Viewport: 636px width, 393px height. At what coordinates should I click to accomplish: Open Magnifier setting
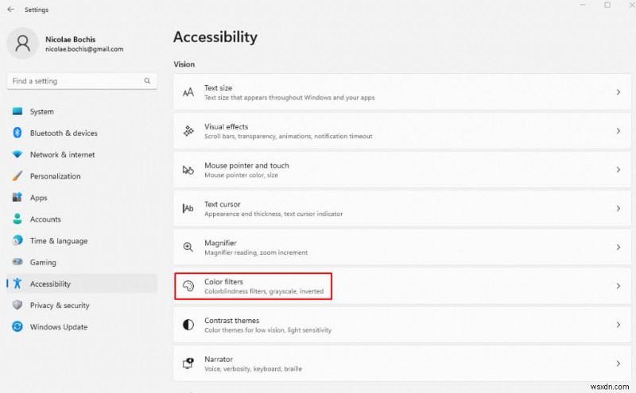tap(402, 247)
